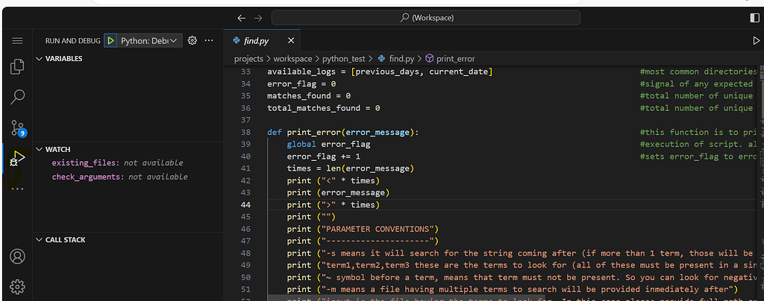Screen dimensions: 764x301
Task: Click the projects breadcrumb
Action: [x=248, y=59]
